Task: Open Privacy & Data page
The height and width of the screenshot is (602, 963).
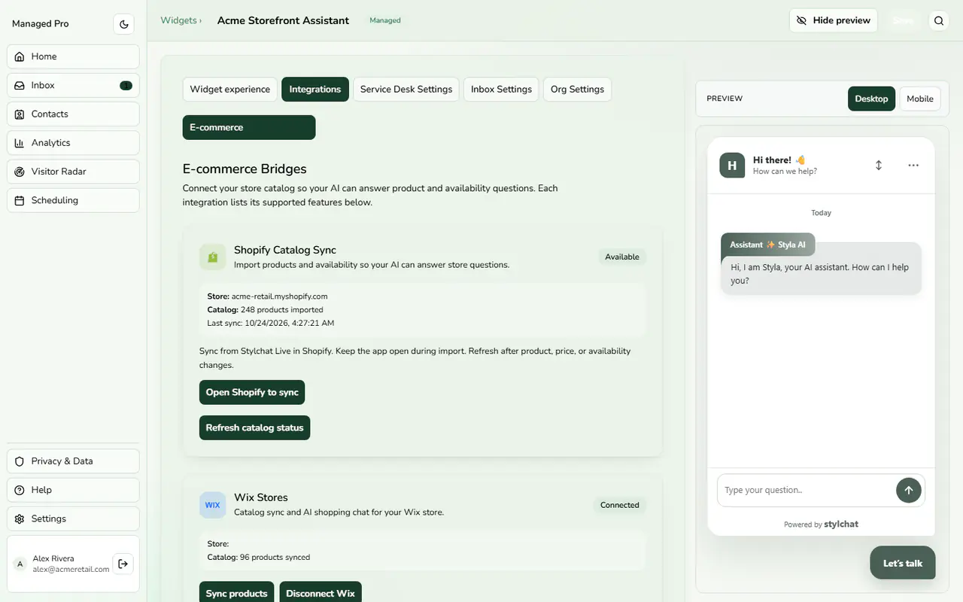Action: (x=73, y=461)
